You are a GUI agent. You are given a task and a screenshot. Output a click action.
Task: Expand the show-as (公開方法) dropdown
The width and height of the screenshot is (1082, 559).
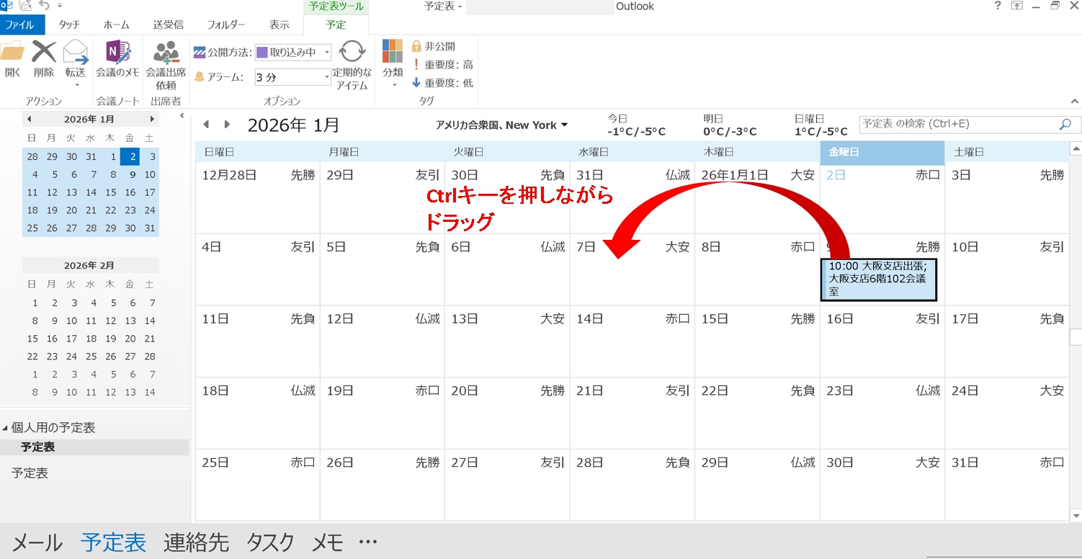[x=326, y=53]
